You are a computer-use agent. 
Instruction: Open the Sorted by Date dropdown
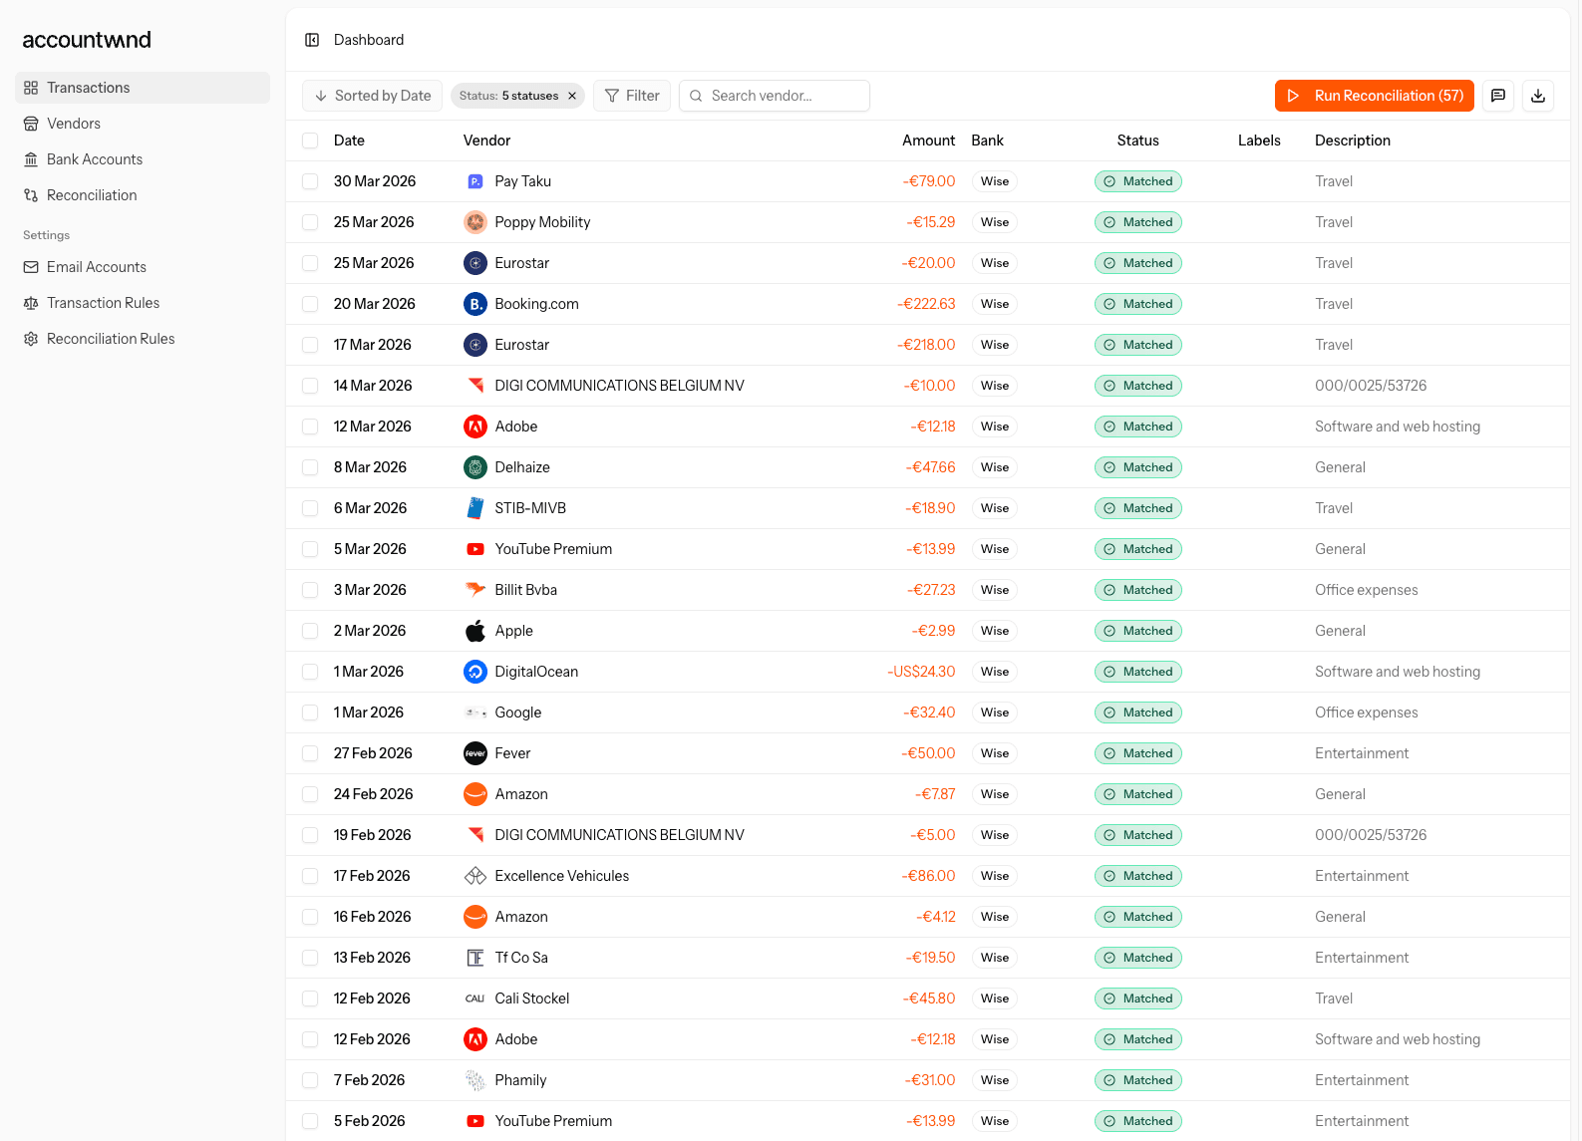coord(372,96)
